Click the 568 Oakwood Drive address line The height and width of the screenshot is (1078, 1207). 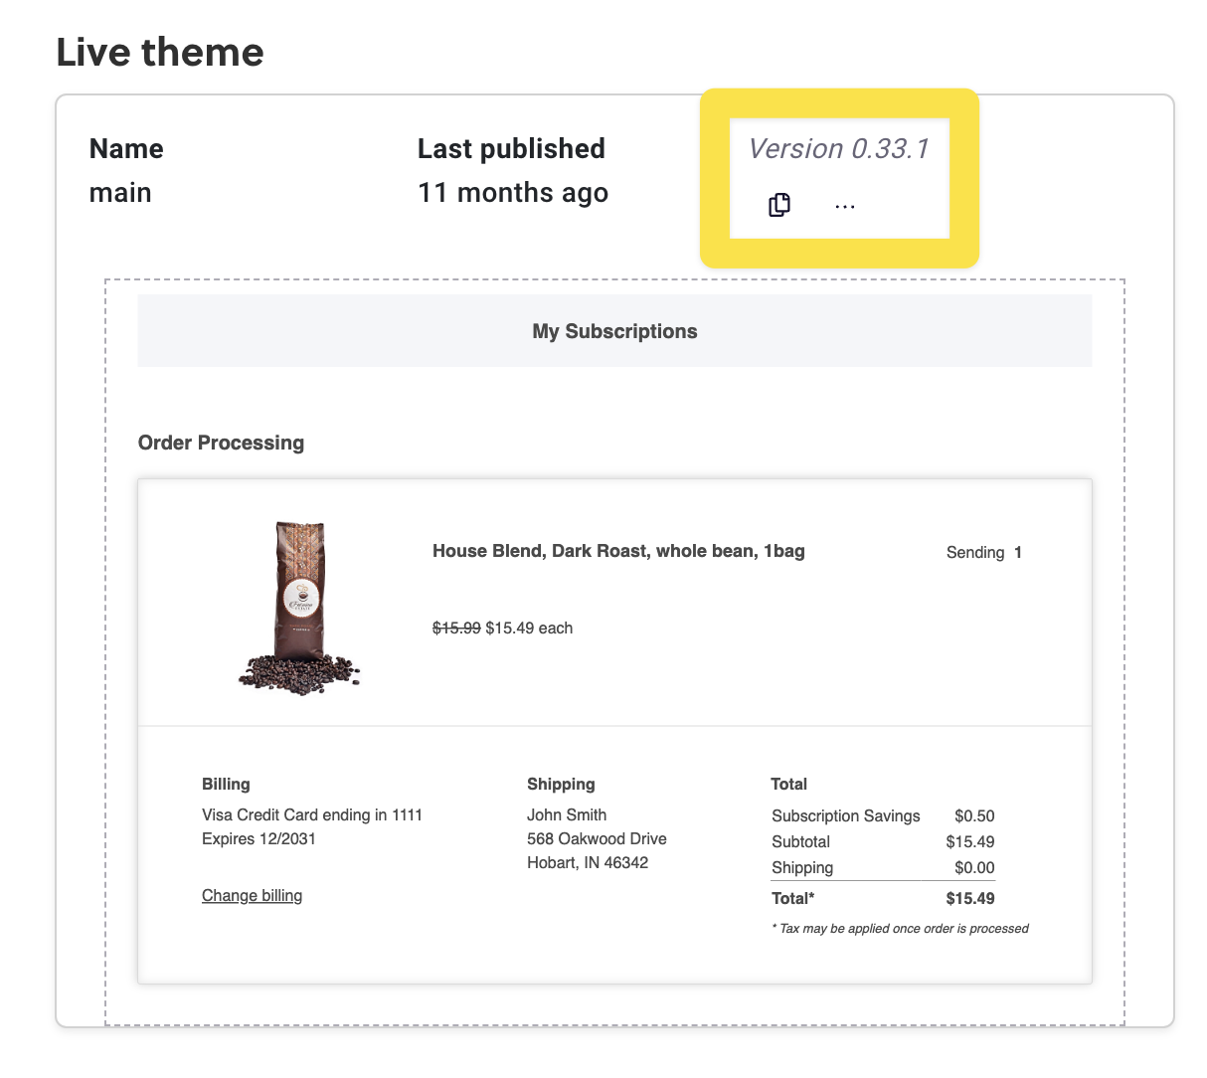click(597, 839)
